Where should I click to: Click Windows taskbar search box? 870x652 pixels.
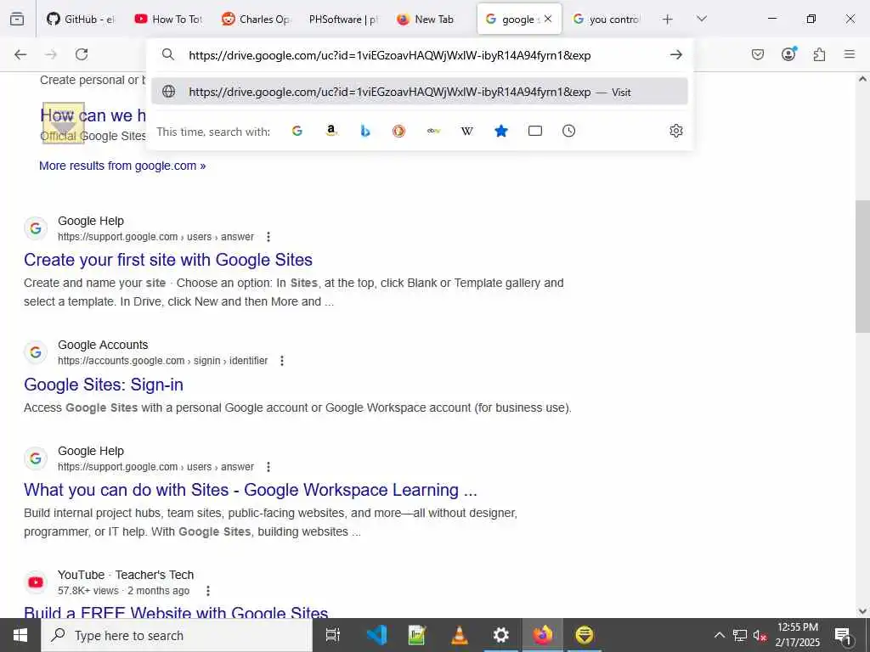pos(177,635)
